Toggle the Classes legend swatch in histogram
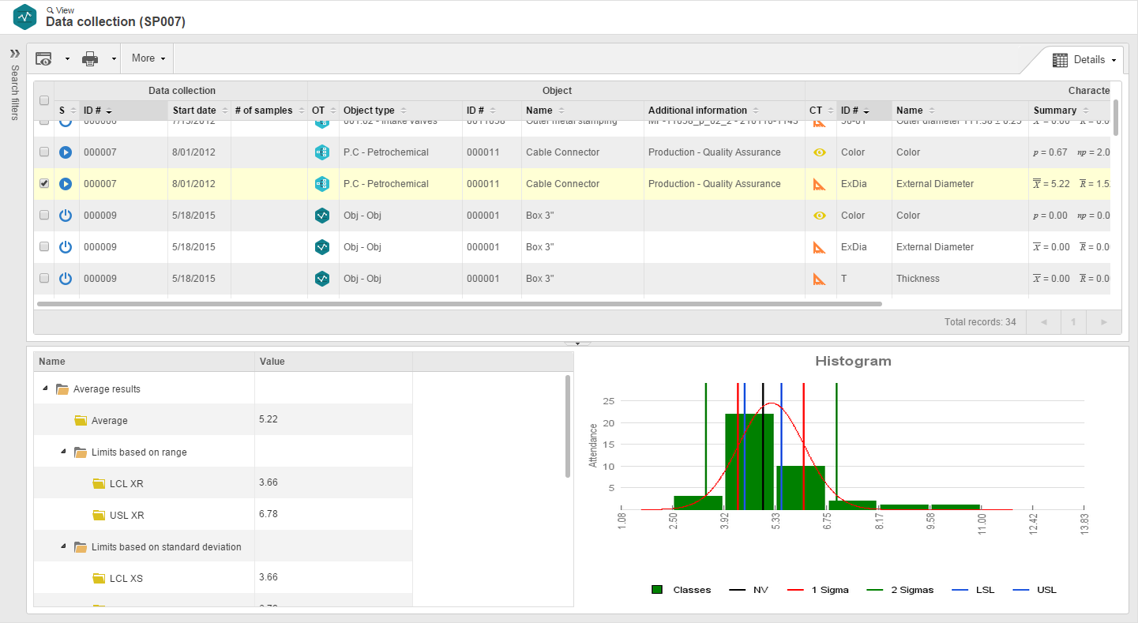Viewport: 1138px width, 623px height. (657, 590)
